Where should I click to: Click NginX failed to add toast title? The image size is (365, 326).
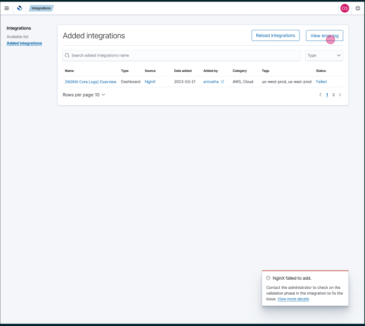pyautogui.click(x=292, y=278)
